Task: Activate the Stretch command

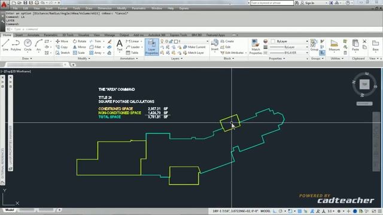Action: coord(62,53)
